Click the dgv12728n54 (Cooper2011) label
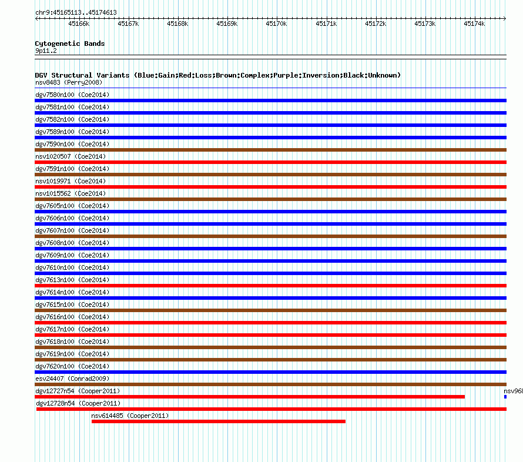Viewport: 523px width, 462px height. [78, 403]
